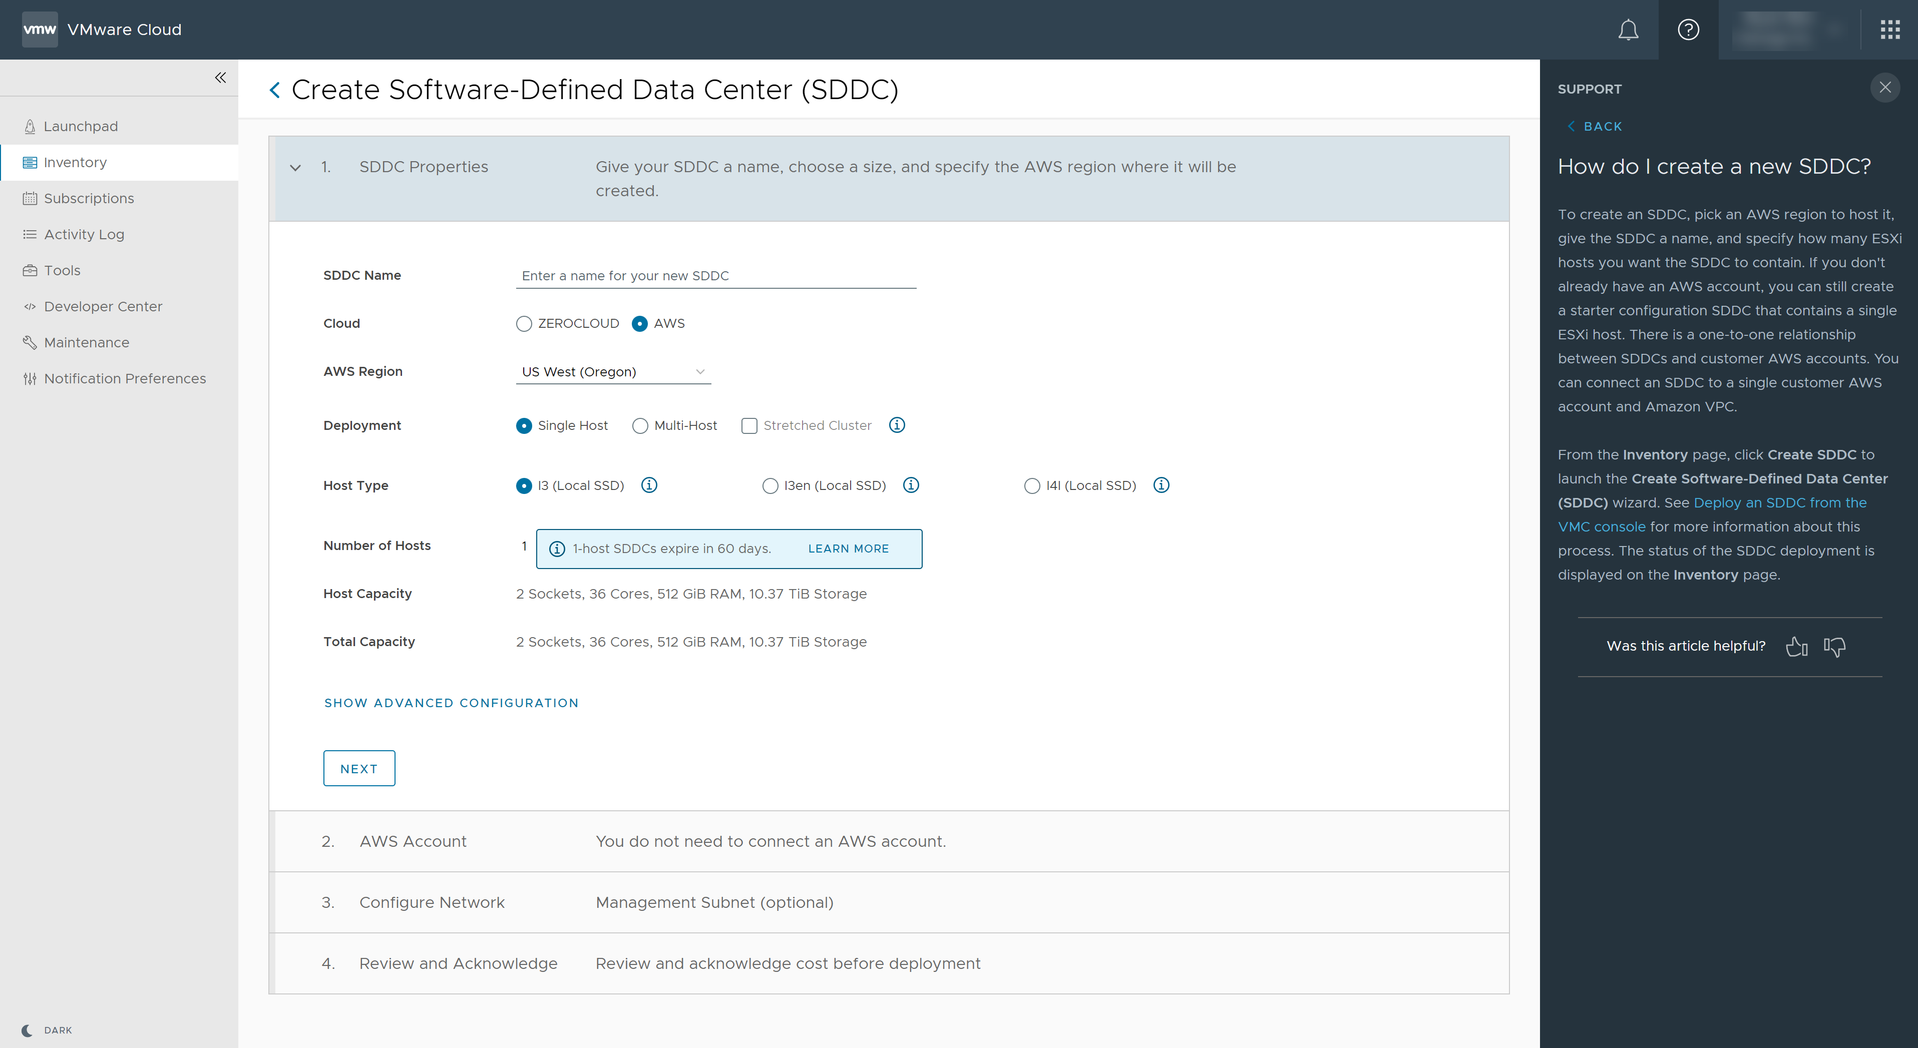
Task: Enter a name in the SDDC Name field
Action: point(715,275)
